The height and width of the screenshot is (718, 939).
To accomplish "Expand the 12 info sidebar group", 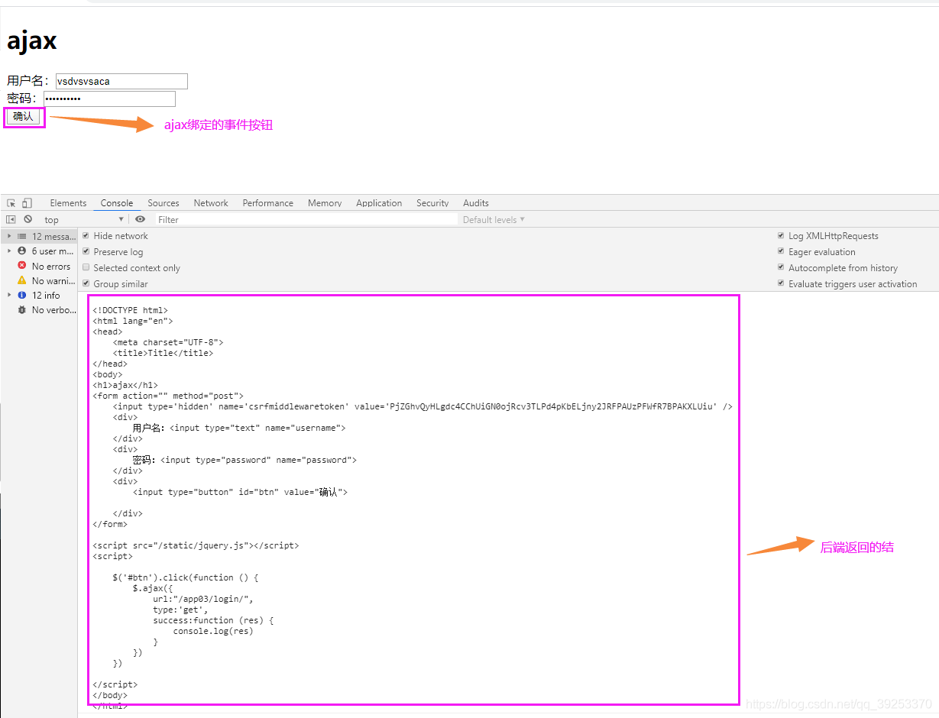I will (9, 296).
